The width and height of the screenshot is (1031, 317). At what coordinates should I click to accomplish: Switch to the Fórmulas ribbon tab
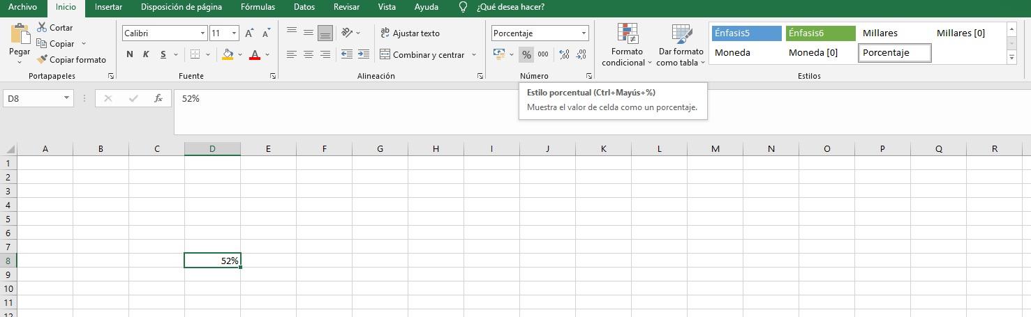click(x=258, y=7)
